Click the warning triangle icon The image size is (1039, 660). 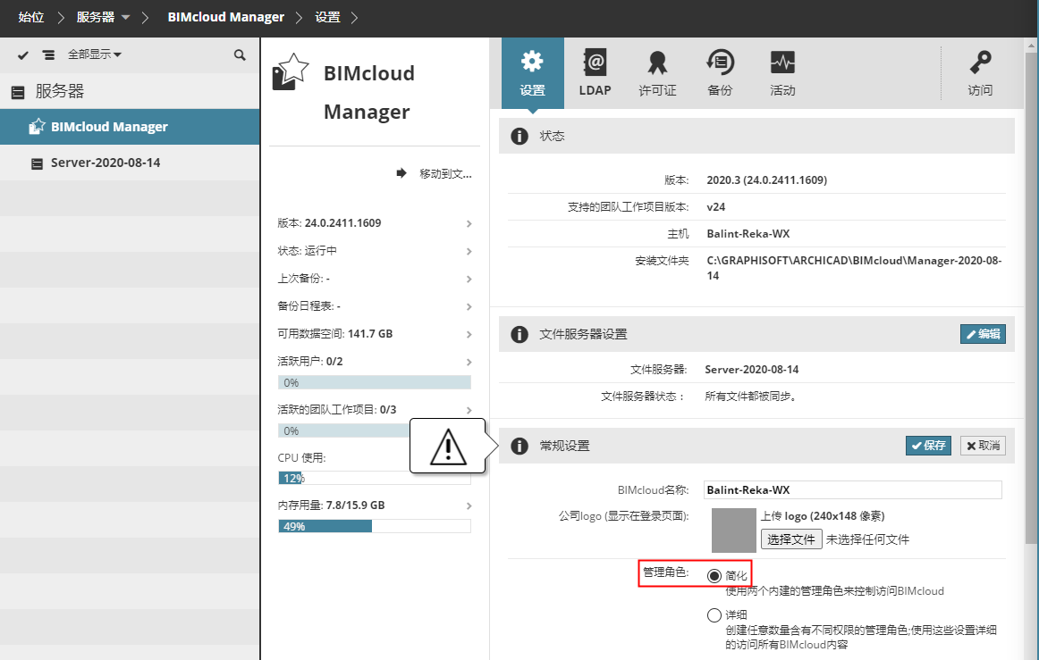448,447
